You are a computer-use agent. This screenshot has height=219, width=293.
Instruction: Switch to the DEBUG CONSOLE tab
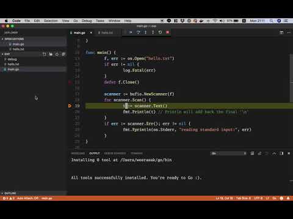(x=115, y=153)
